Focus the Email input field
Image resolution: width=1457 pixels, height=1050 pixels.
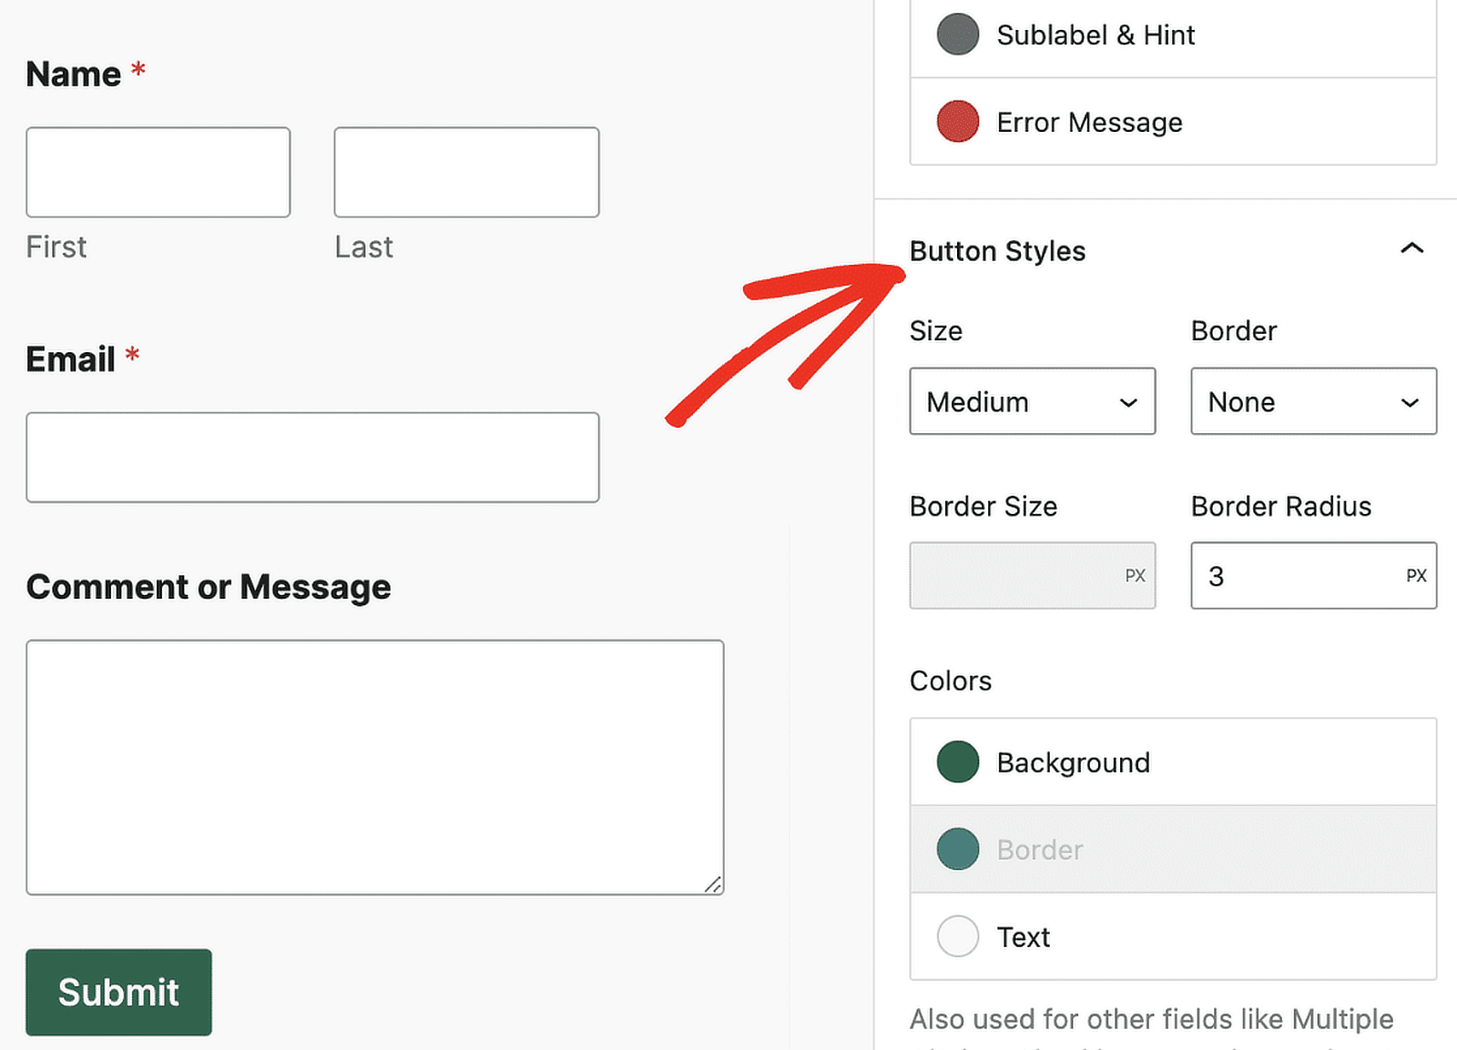pos(312,458)
